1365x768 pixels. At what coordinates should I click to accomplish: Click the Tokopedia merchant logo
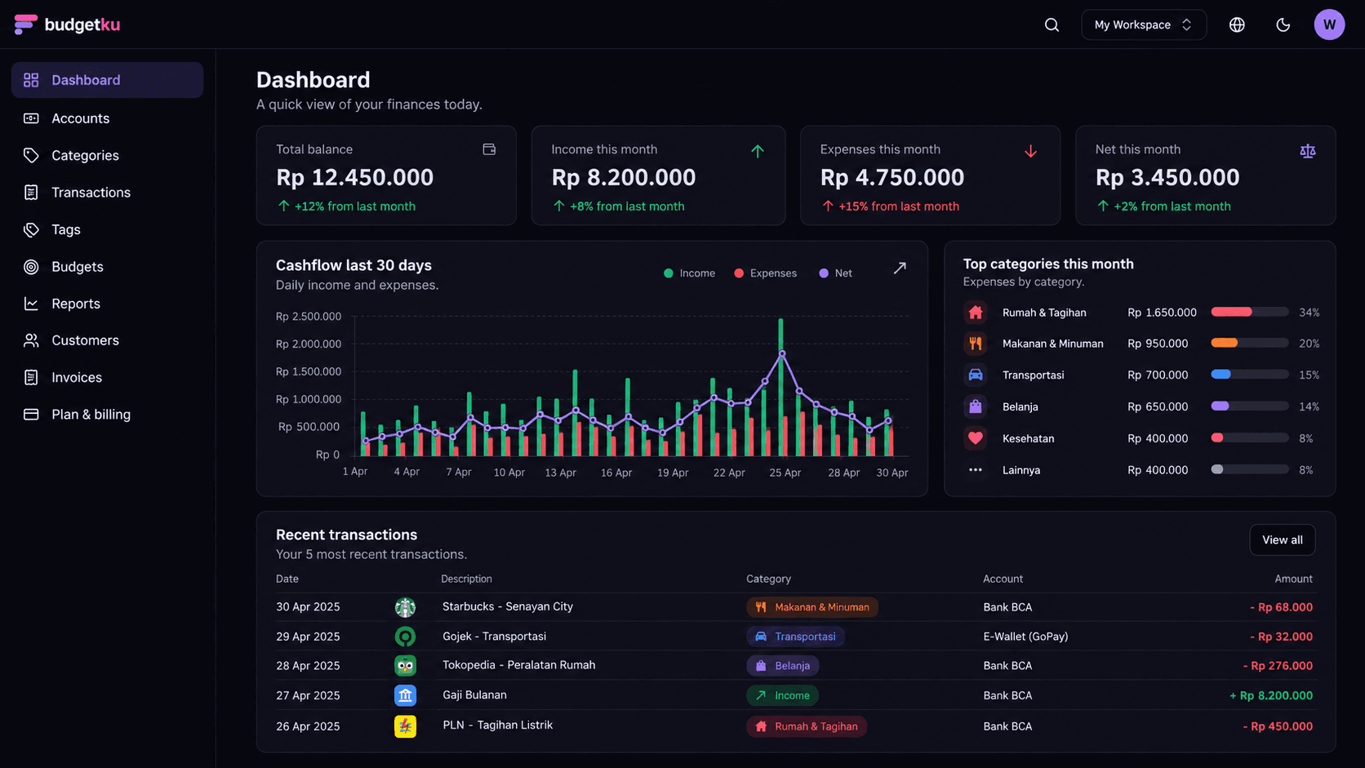point(405,666)
